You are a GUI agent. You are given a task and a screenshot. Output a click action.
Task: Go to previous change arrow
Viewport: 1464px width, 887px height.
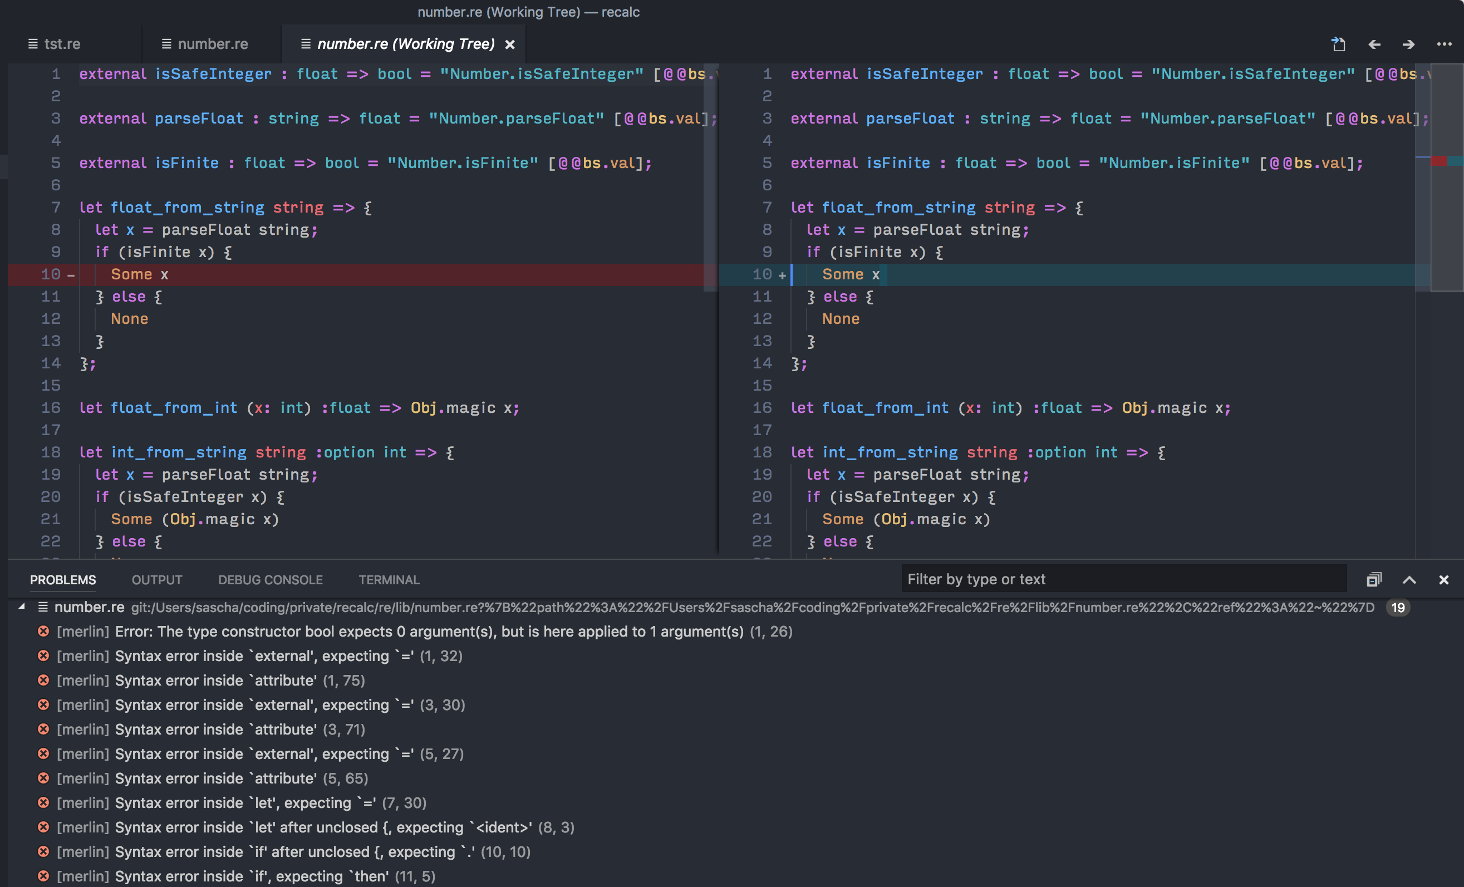point(1374,44)
